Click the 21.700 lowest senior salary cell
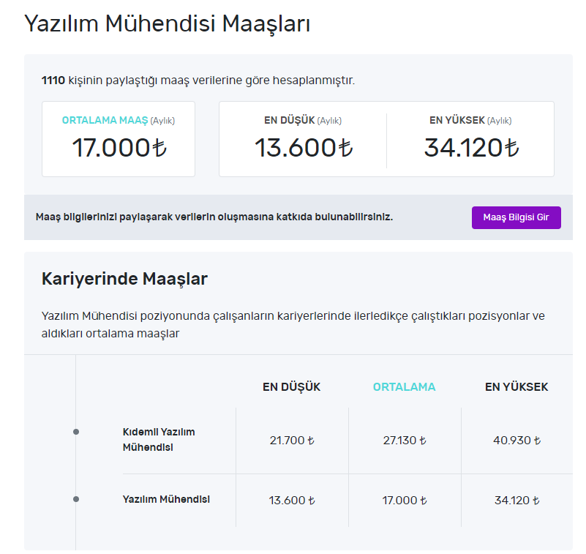The width and height of the screenshot is (586, 554). pos(291,441)
